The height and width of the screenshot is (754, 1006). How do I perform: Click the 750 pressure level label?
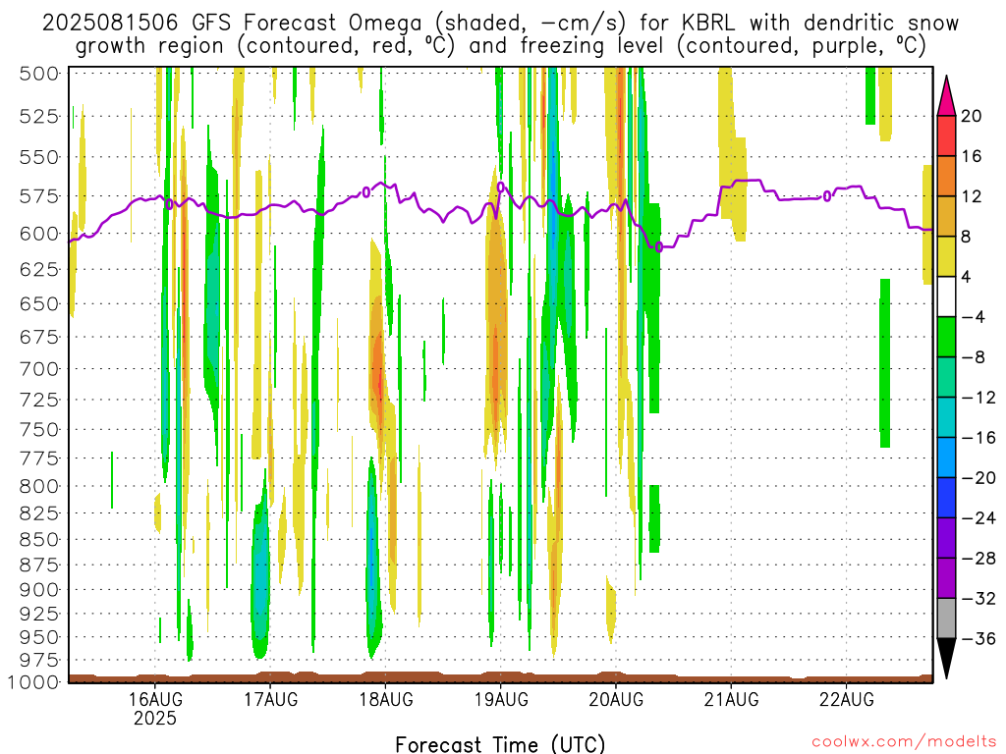point(39,430)
